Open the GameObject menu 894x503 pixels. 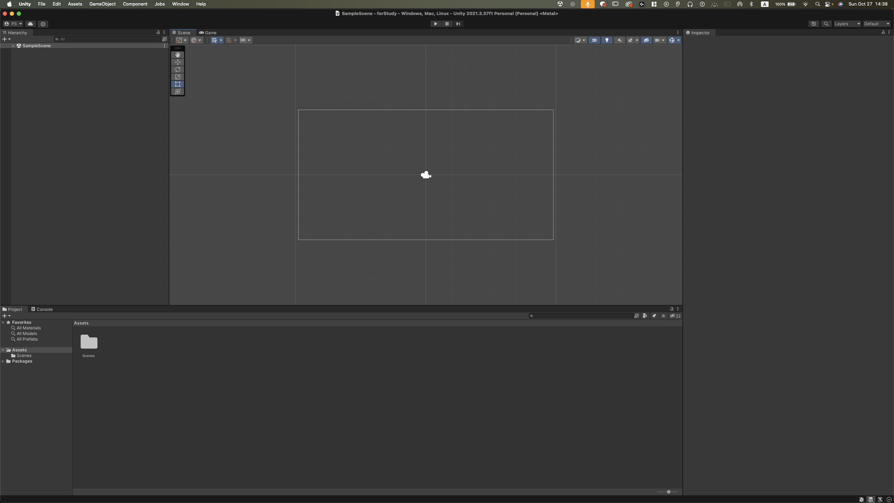[102, 4]
